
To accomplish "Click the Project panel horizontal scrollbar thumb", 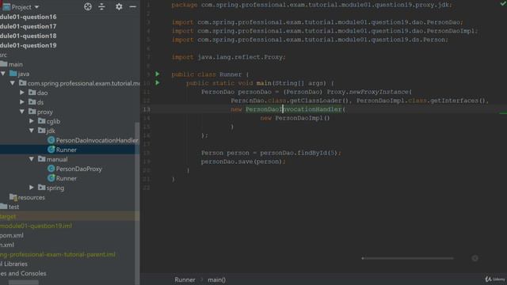I will (x=24, y=283).
